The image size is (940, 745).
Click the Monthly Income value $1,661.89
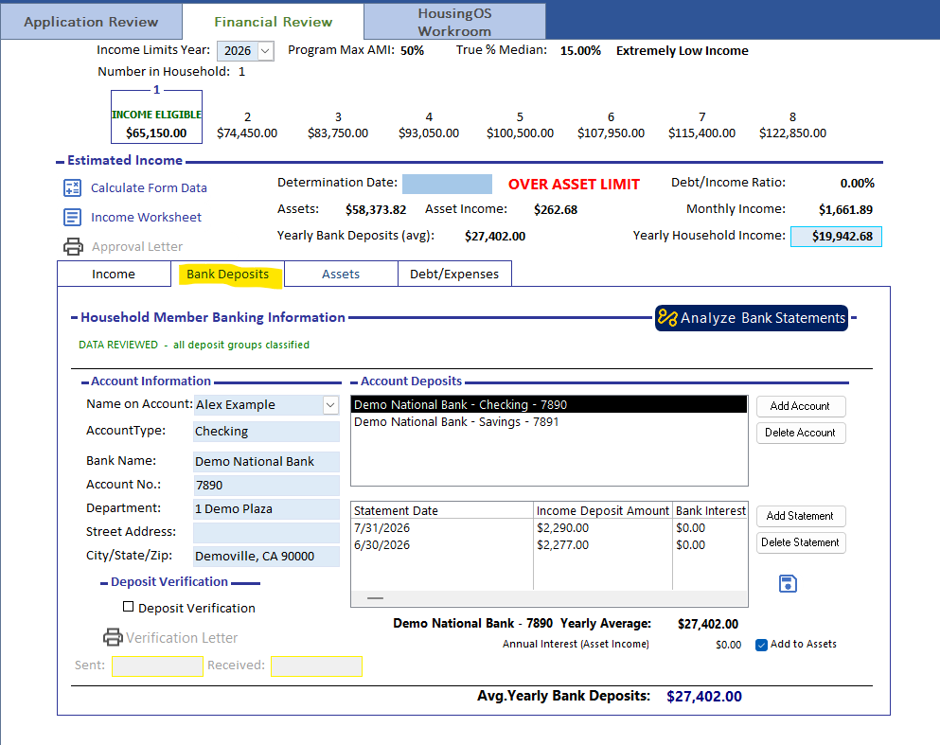click(846, 210)
